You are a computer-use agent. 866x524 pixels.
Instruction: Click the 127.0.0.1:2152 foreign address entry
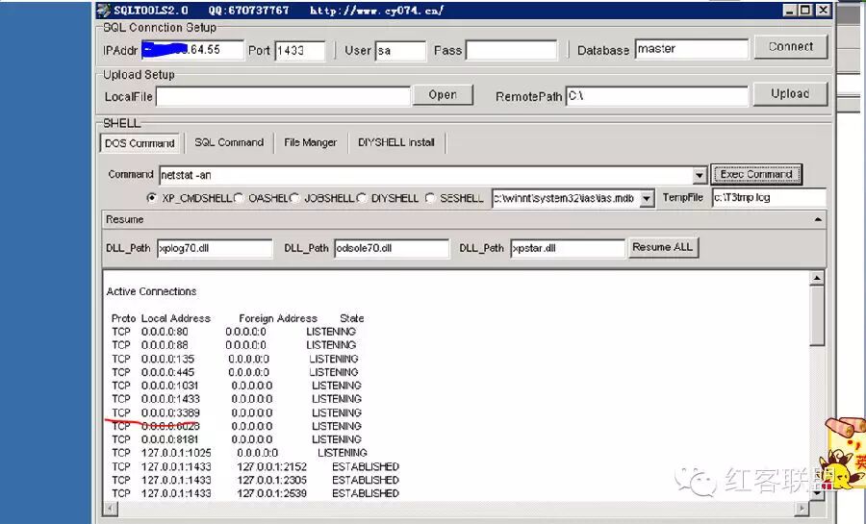(271, 466)
